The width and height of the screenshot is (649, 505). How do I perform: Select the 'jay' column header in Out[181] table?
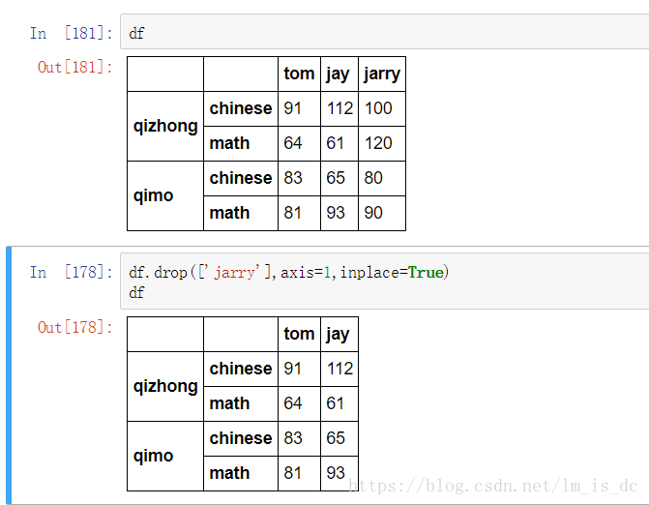[339, 74]
